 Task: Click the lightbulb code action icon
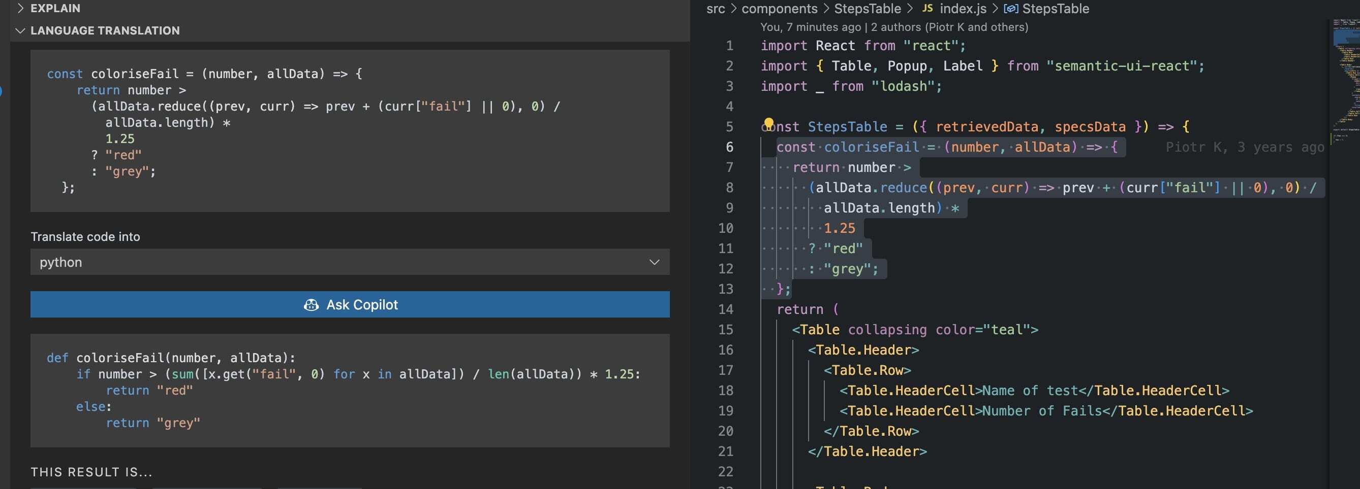pos(769,123)
